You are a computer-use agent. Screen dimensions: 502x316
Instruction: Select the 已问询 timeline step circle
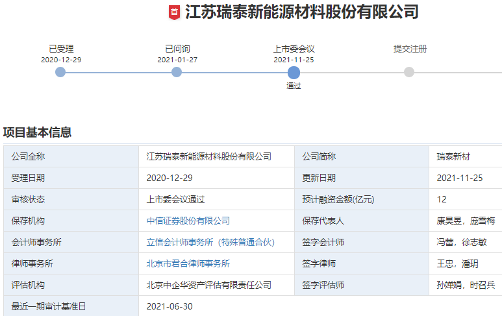point(177,72)
